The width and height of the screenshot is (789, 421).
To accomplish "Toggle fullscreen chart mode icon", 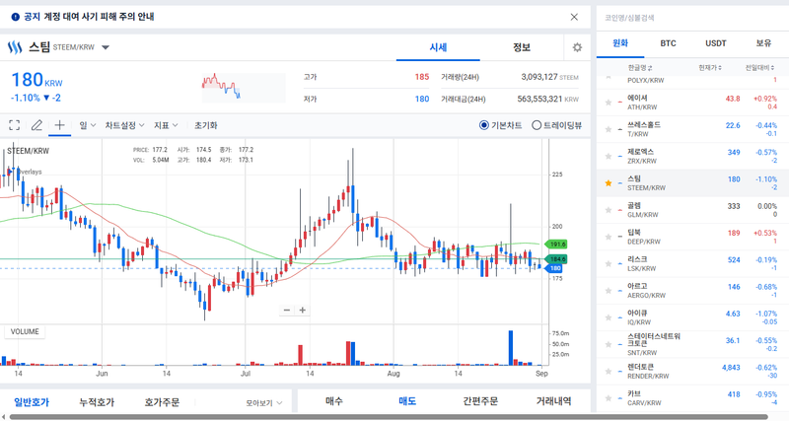I will 15,125.
